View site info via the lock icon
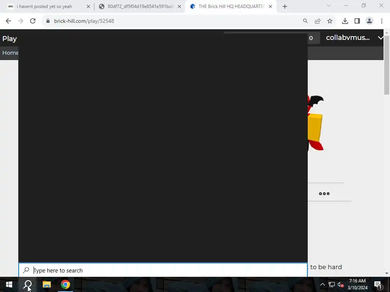 [48, 21]
